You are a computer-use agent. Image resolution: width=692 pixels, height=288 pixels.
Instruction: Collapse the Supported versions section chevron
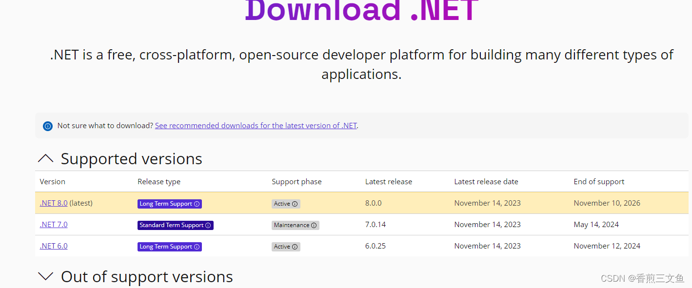pos(46,158)
